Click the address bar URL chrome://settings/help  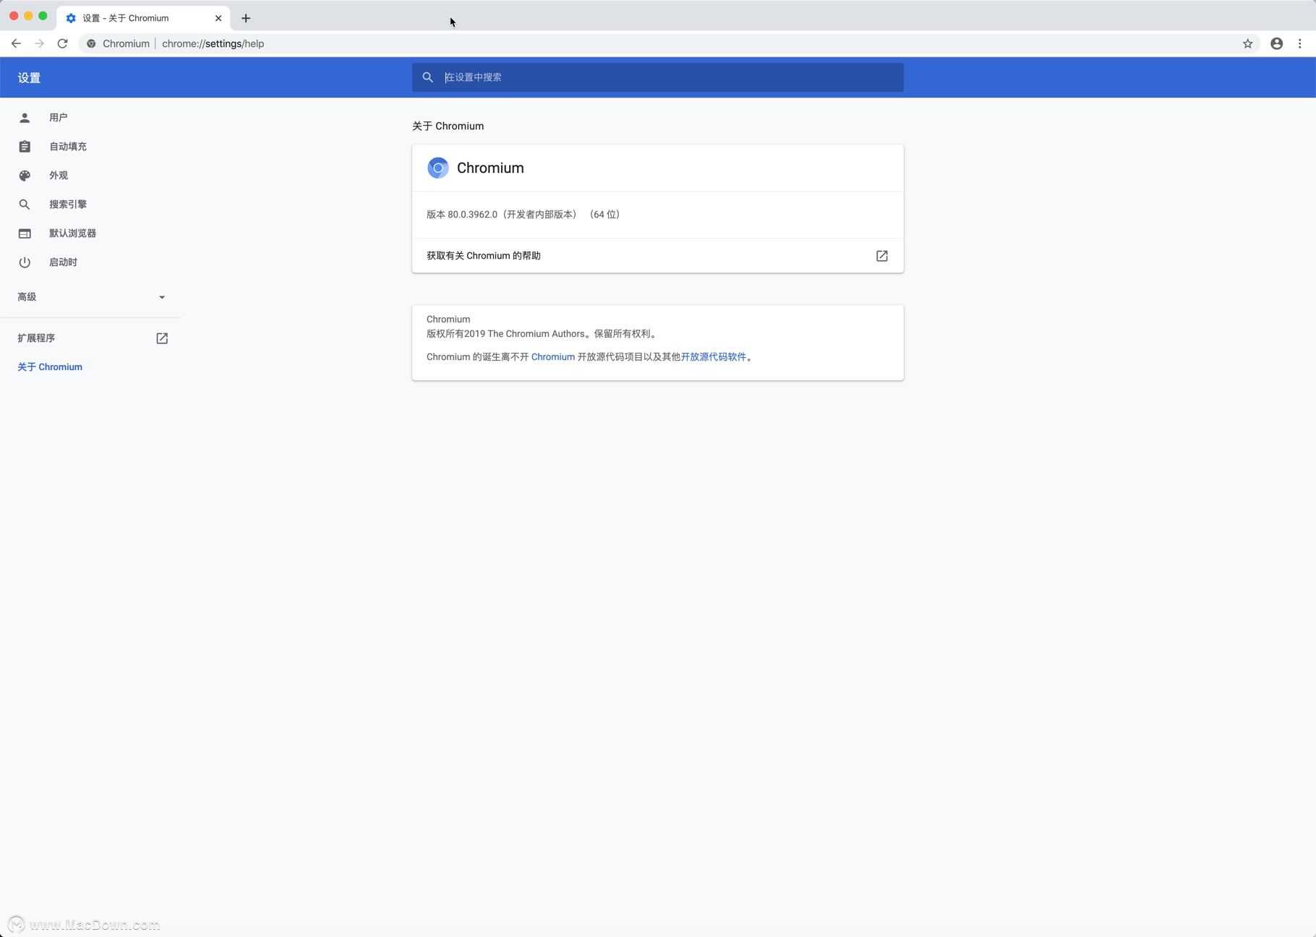tap(213, 43)
